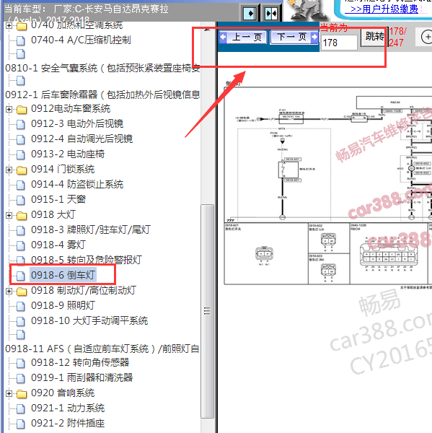The height and width of the screenshot is (433, 432).
Task: Select 0918-10 大灯手动调平系统
Action: pyautogui.click(x=89, y=320)
